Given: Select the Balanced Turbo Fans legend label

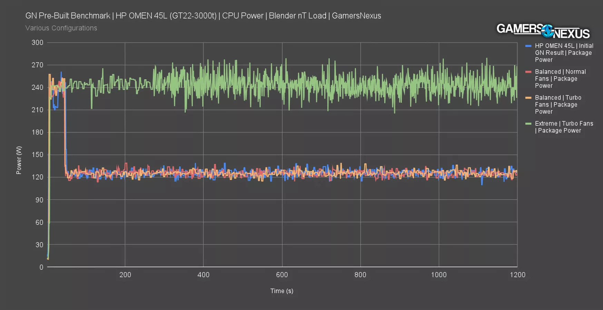Looking at the screenshot, I should point(558,104).
